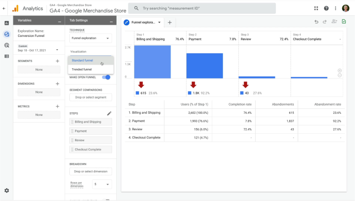Expand the date range Sep 18 - Oct 17 dropdown
Viewport: 355px width, 201px height.
pos(38,48)
